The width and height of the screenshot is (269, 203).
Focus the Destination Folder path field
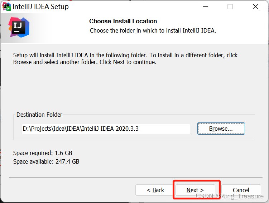tap(106, 129)
